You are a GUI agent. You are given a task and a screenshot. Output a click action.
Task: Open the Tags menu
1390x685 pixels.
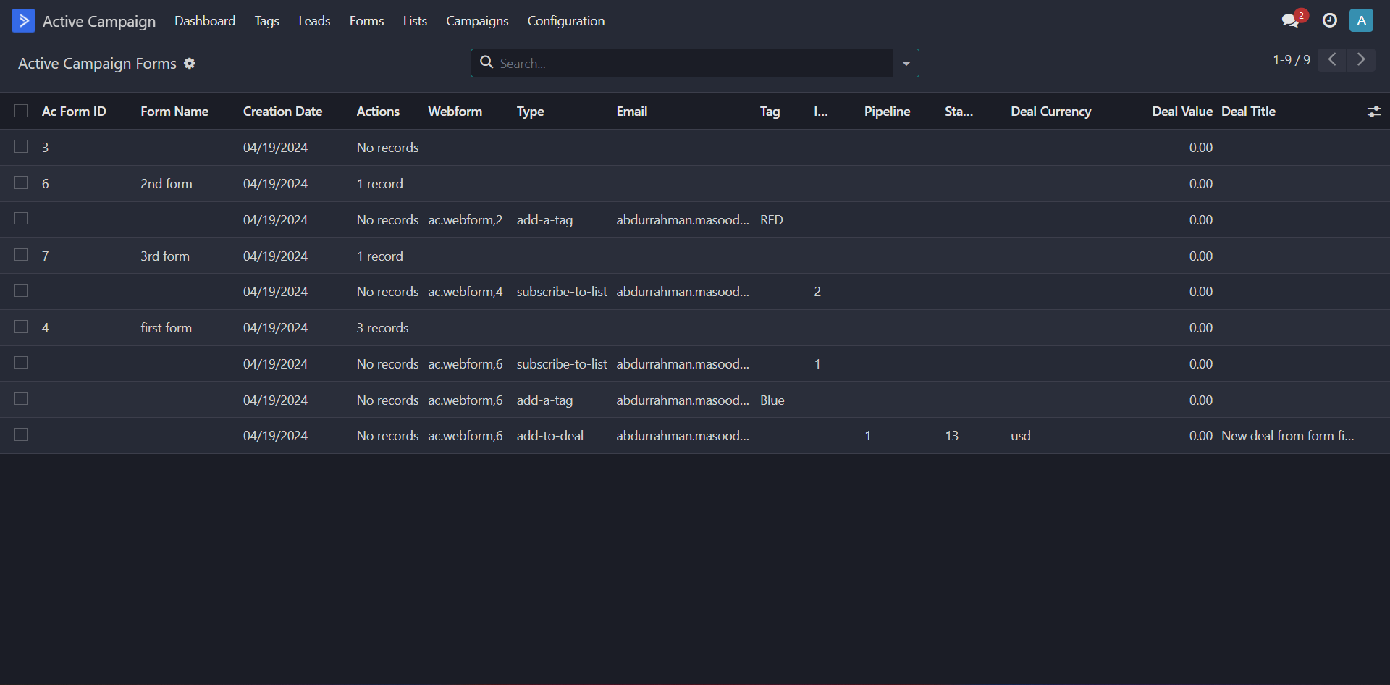point(266,21)
